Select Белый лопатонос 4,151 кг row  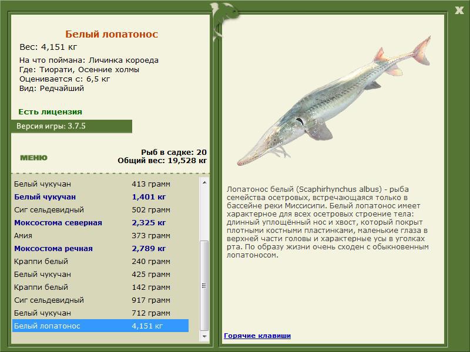100,326
